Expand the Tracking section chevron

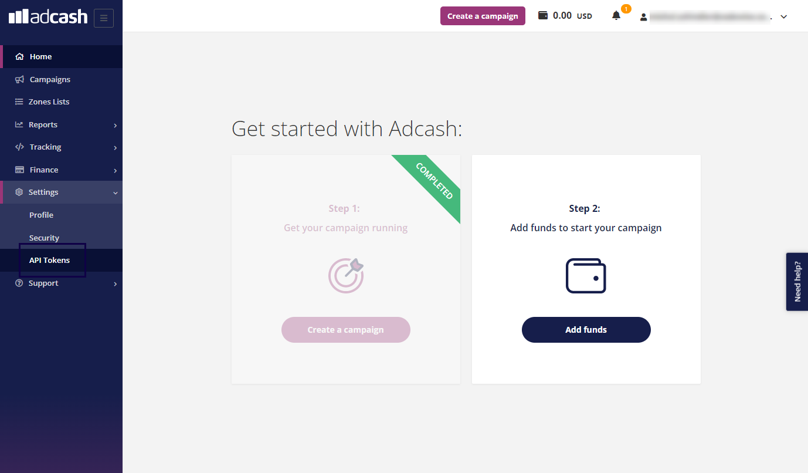[115, 147]
